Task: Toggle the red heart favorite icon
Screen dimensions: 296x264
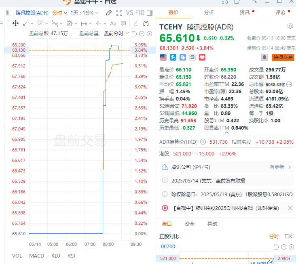Action: [x=202, y=57]
